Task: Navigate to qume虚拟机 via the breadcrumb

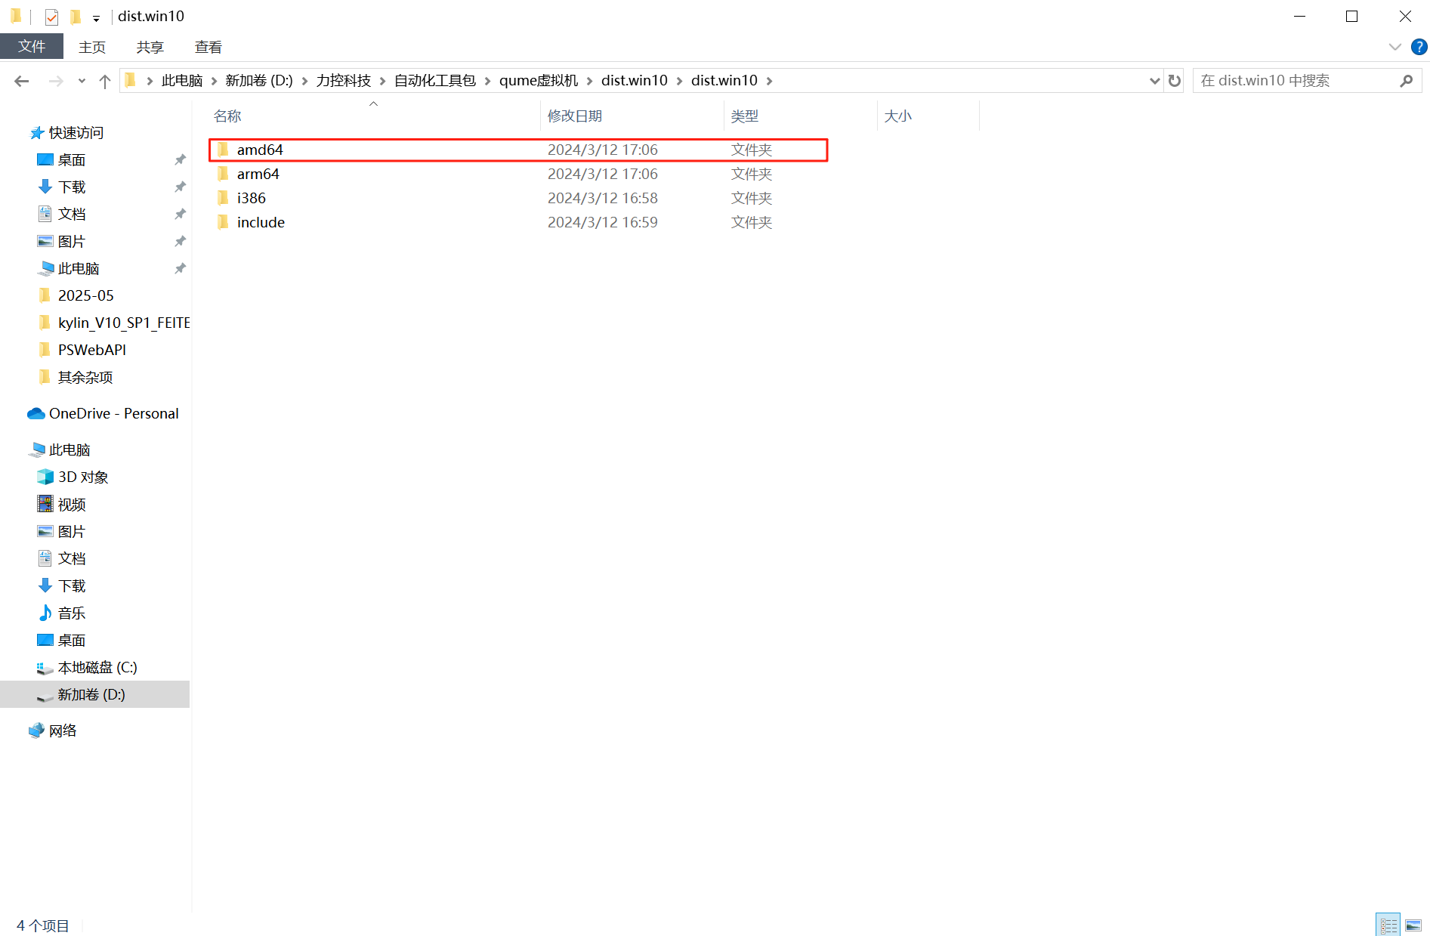Action: click(538, 80)
